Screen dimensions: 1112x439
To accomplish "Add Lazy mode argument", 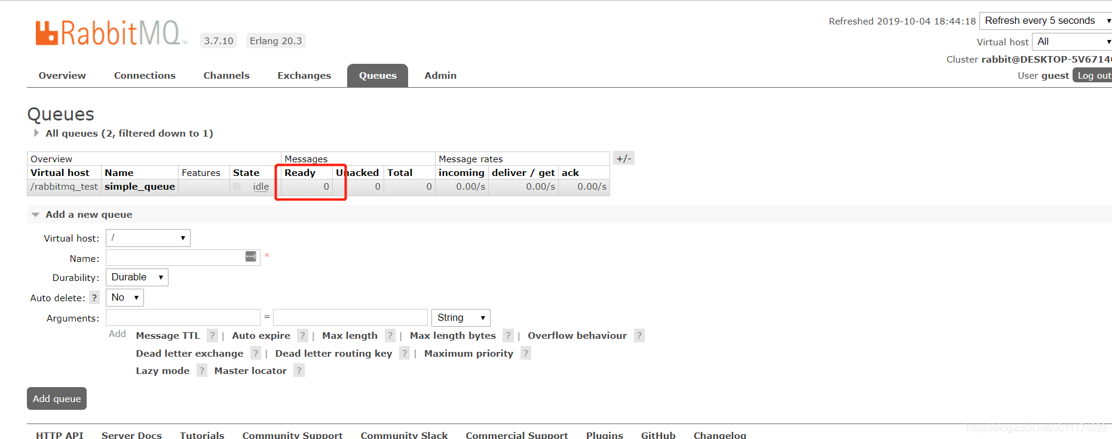I will coord(163,371).
